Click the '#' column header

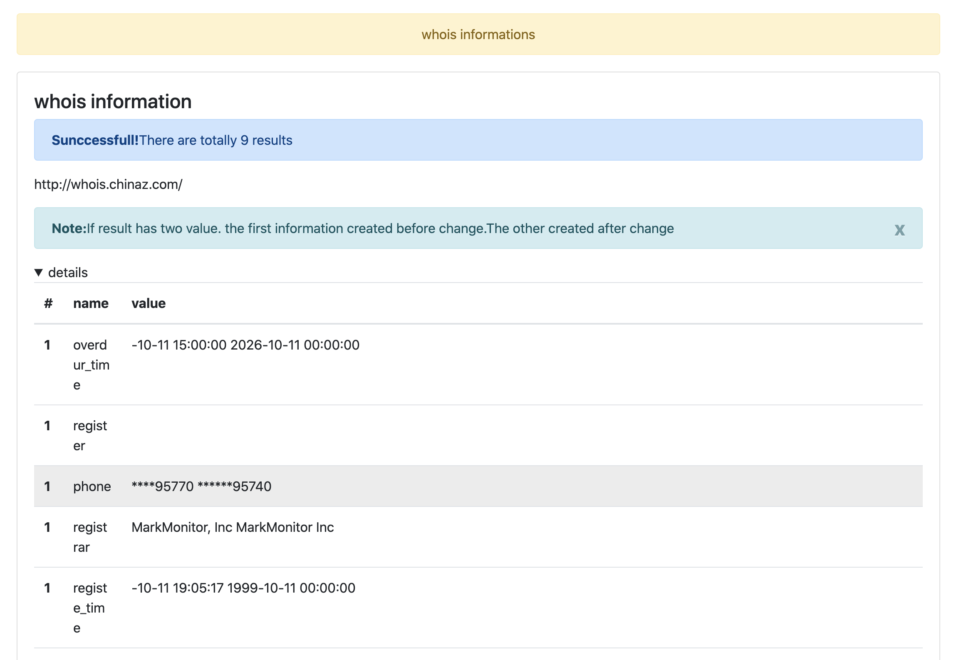tap(48, 303)
